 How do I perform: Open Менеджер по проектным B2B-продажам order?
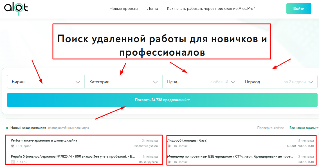pos(230,156)
